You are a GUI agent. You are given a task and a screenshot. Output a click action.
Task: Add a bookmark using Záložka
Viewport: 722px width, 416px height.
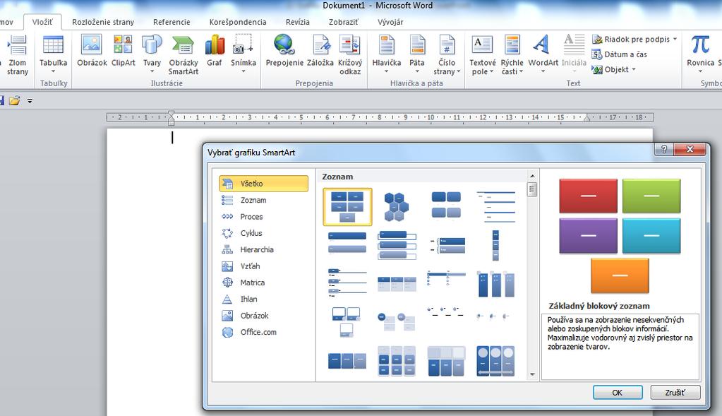pyautogui.click(x=320, y=51)
